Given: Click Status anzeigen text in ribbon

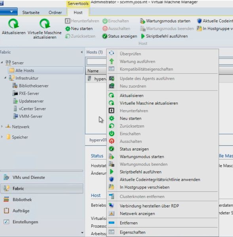Looking at the screenshot, I should point(123,36).
